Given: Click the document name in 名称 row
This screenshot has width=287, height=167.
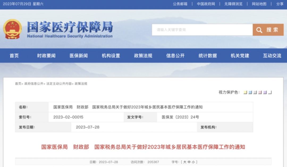Looking at the screenshot, I should click(128, 107).
